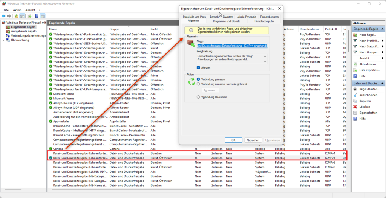Click the green check icon beside App-Installer rule

(x=51, y=121)
